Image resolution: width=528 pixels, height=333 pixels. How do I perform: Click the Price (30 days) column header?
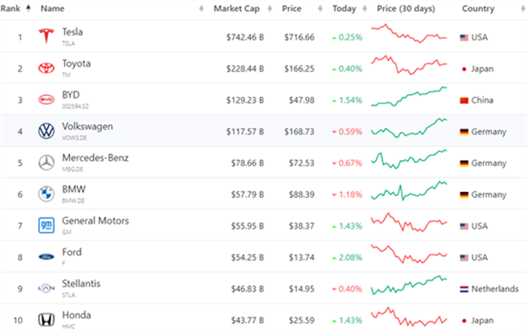click(x=406, y=9)
